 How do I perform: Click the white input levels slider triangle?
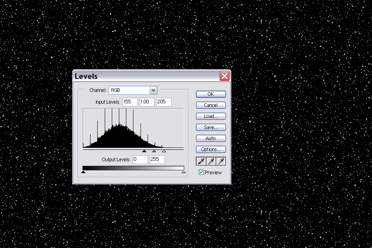(164, 151)
